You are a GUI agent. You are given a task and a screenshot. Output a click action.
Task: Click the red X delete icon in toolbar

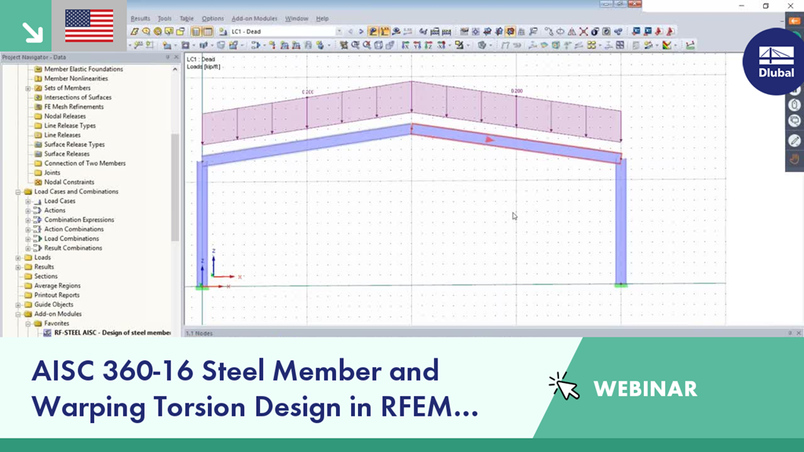[x=583, y=31]
